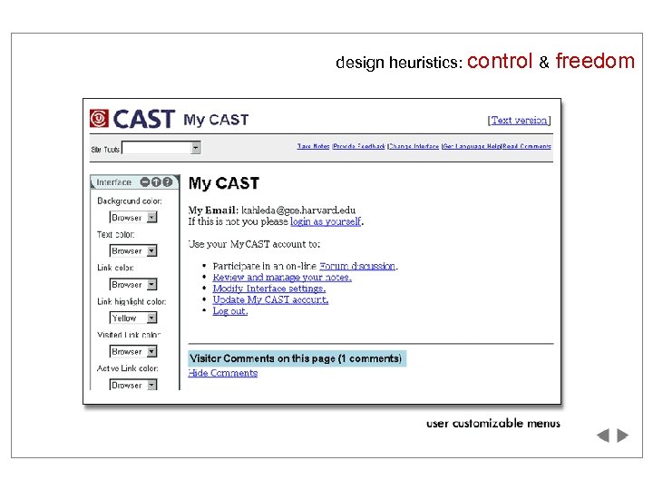Open the Active Link color dropdown

pyautogui.click(x=133, y=385)
